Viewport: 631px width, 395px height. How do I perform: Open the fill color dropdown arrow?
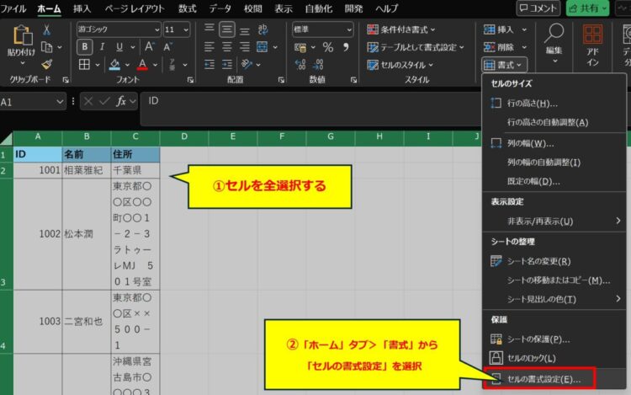tap(127, 65)
